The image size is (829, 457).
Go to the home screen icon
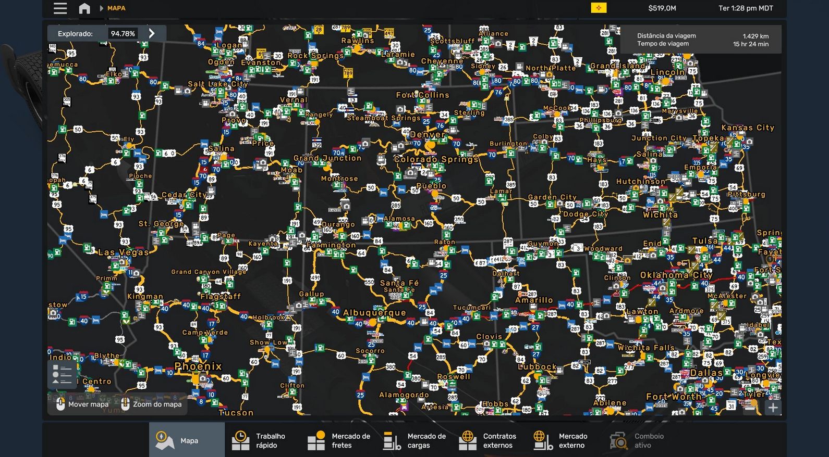[x=84, y=8]
